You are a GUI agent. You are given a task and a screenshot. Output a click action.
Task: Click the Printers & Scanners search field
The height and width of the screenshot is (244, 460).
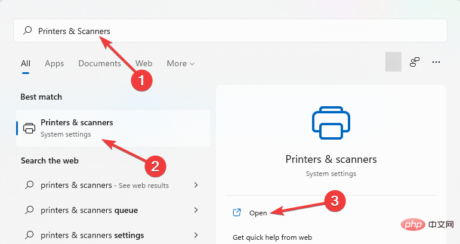click(230, 30)
